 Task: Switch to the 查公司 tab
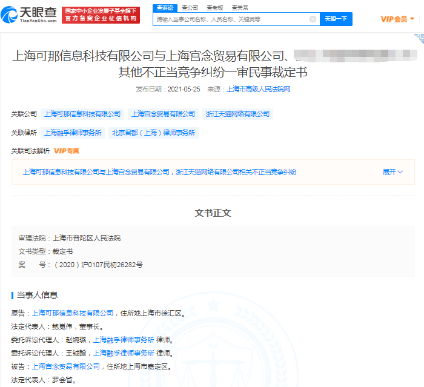[190, 8]
